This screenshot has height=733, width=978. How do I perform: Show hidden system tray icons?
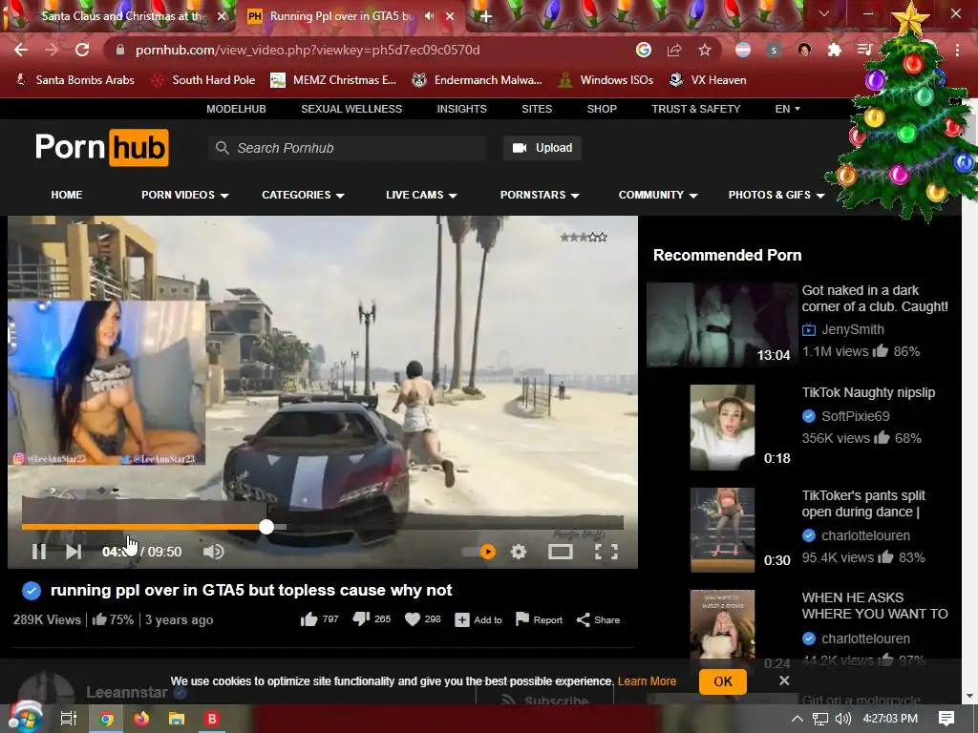click(797, 719)
